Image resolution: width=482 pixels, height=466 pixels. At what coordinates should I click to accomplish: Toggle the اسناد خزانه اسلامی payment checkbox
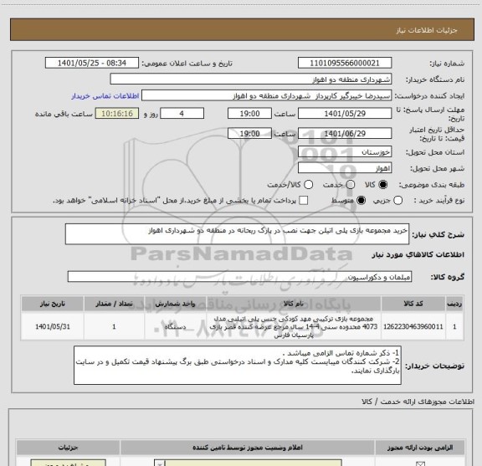(304, 201)
